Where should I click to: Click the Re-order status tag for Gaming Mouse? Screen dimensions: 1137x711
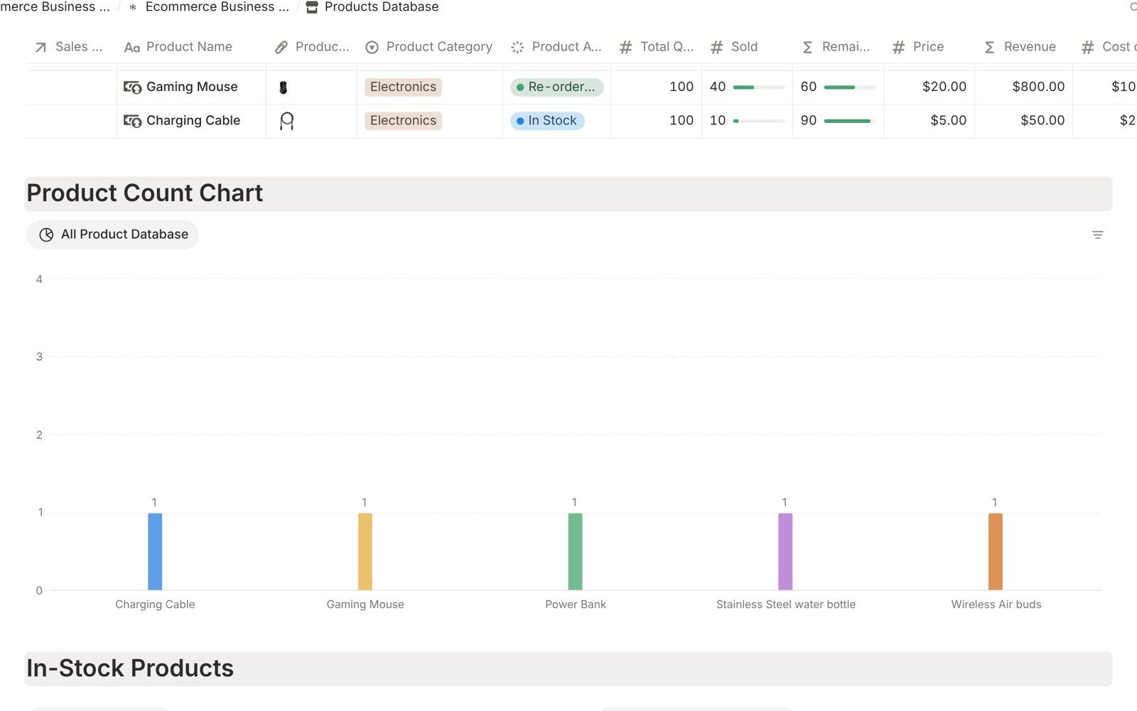[x=557, y=87]
